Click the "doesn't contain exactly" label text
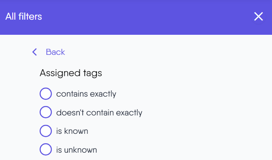Image resolution: width=272 pixels, height=160 pixels. pos(99,113)
